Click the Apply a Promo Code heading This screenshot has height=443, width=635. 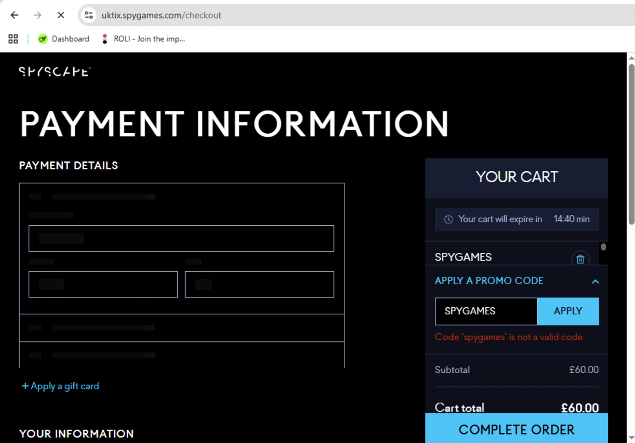[x=489, y=281]
